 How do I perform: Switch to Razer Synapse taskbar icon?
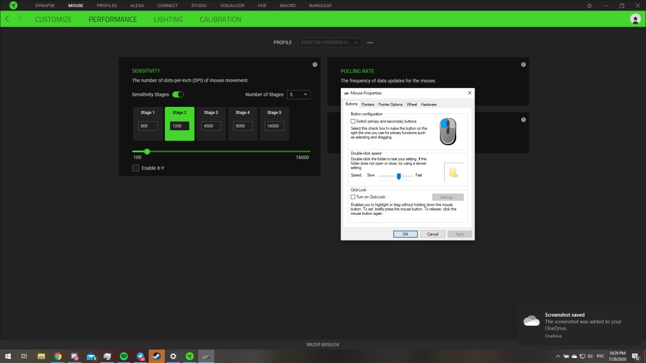coord(189,356)
